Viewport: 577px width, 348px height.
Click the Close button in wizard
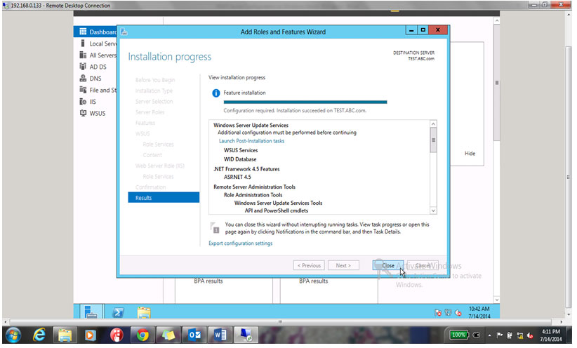[x=388, y=265]
